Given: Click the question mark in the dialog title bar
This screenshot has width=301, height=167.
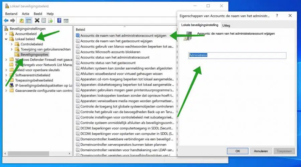Looking at the screenshot, I should click(x=277, y=16).
